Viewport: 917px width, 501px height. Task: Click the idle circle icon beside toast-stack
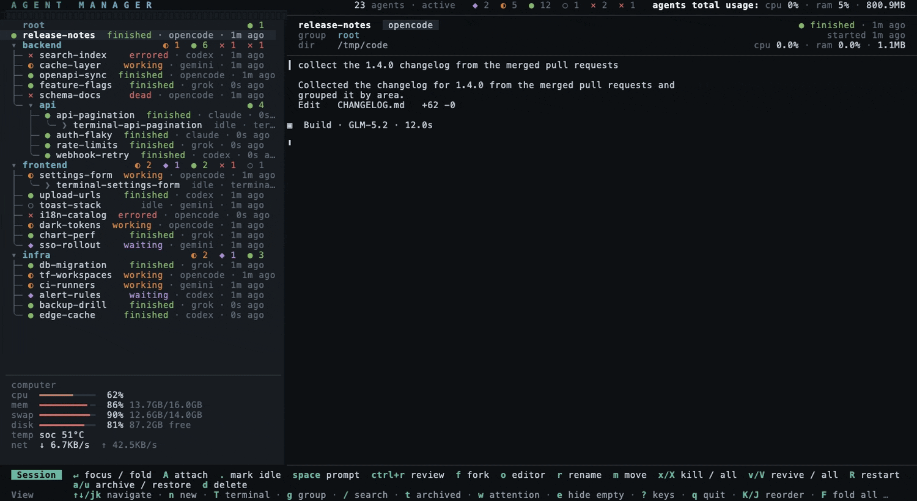pos(31,205)
